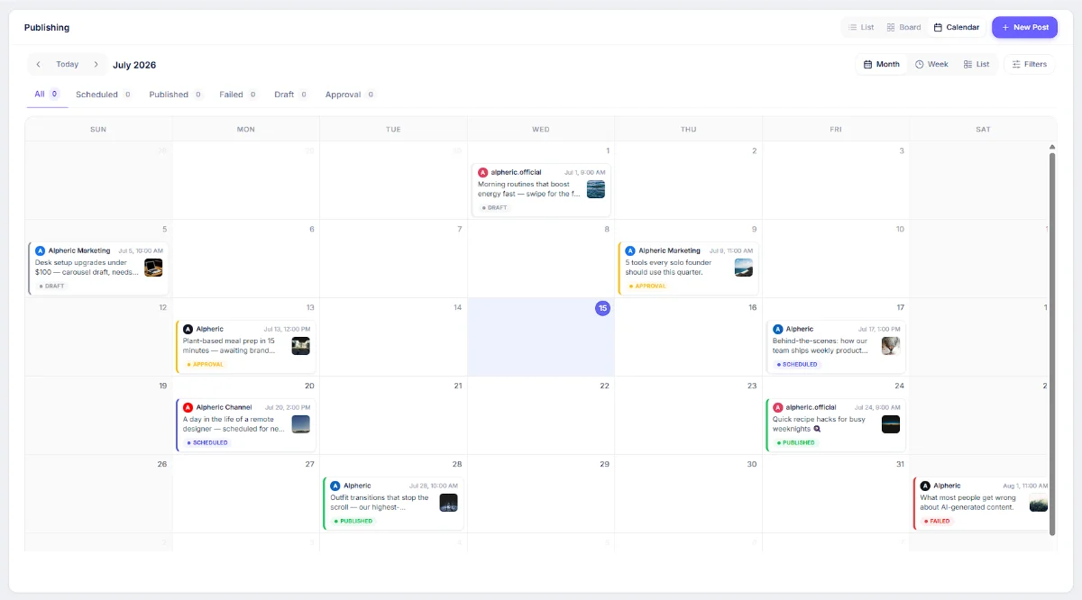The width and height of the screenshot is (1082, 600).
Task: Click the July 2026 month label
Action: click(x=134, y=65)
